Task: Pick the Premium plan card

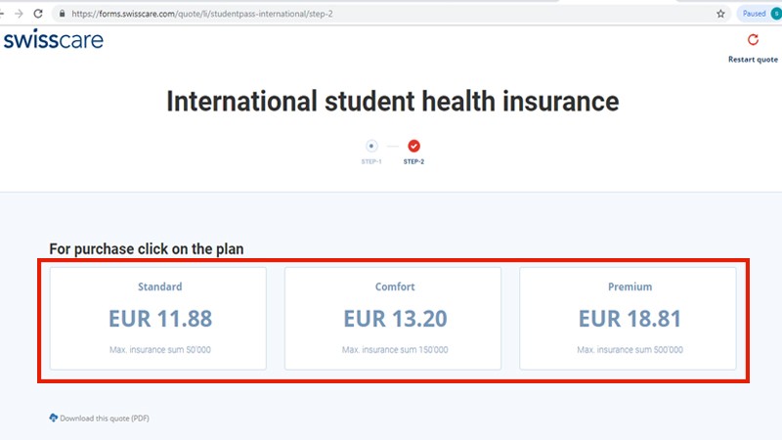Action: pyautogui.click(x=628, y=319)
